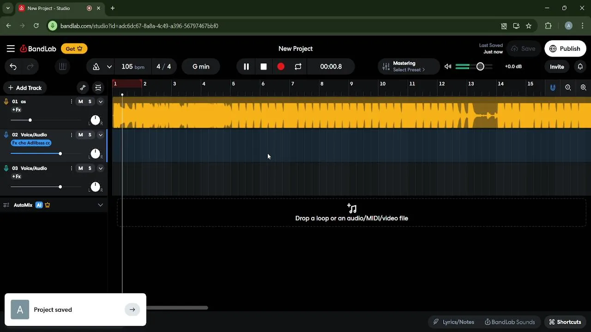Open track 01 options menu dots
This screenshot has width=591, height=332.
coord(71,101)
